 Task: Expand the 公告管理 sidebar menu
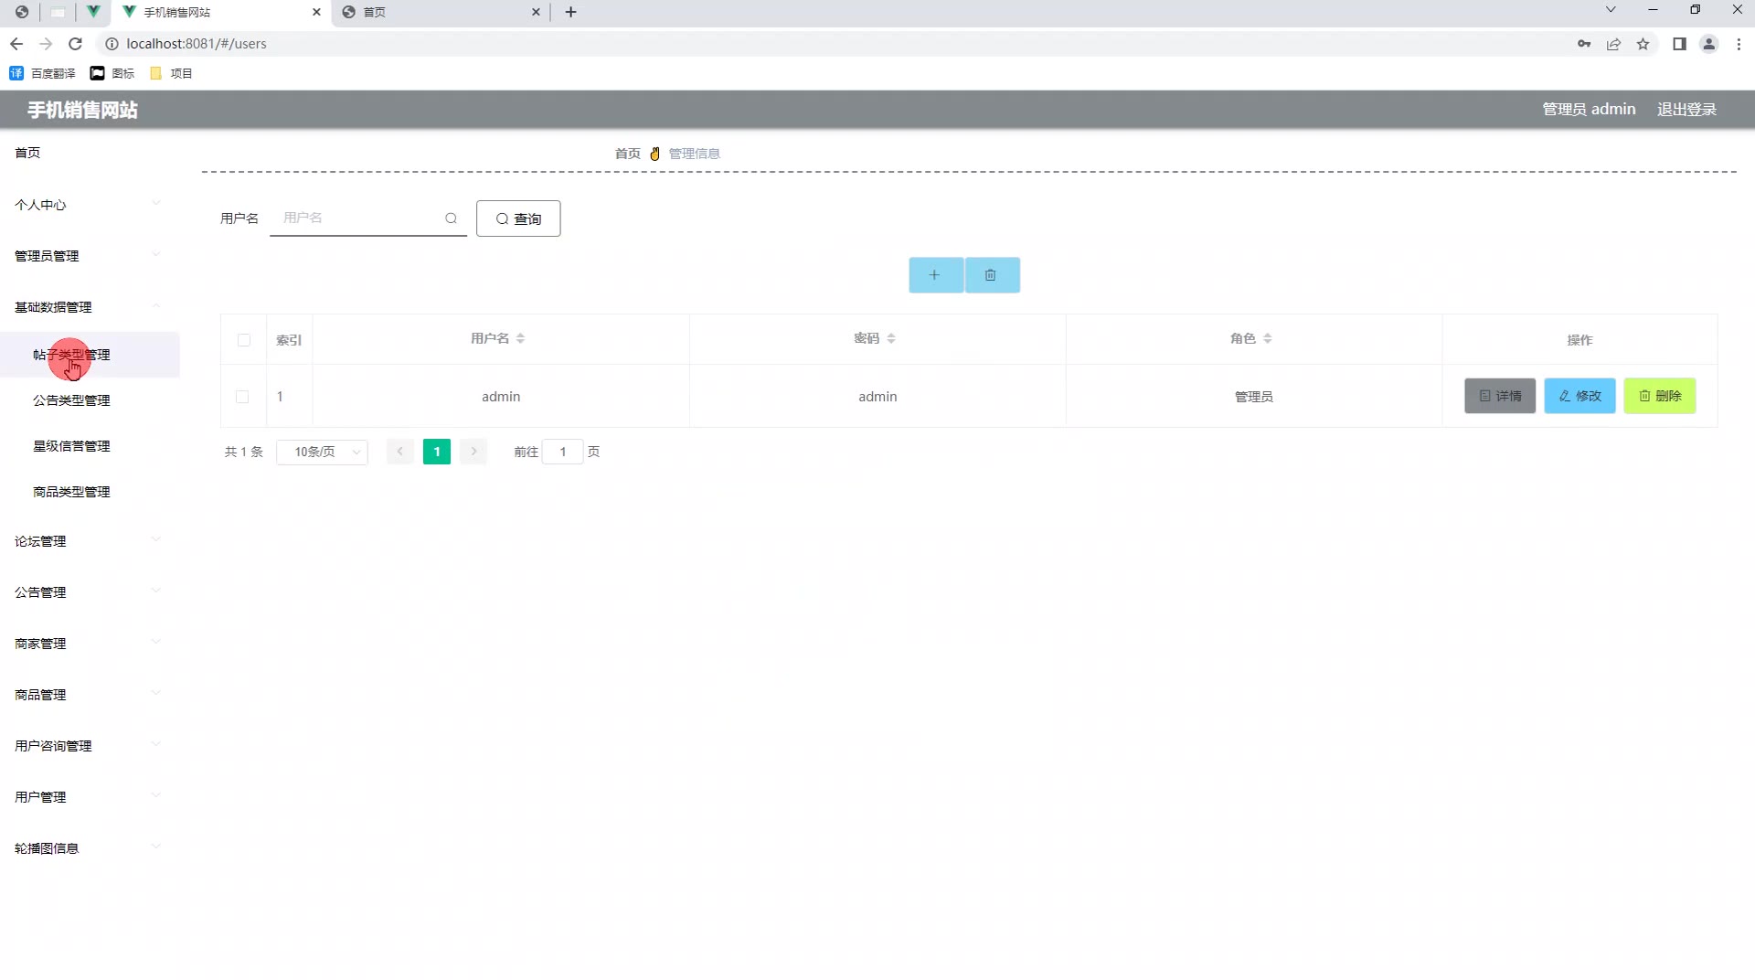click(x=90, y=592)
